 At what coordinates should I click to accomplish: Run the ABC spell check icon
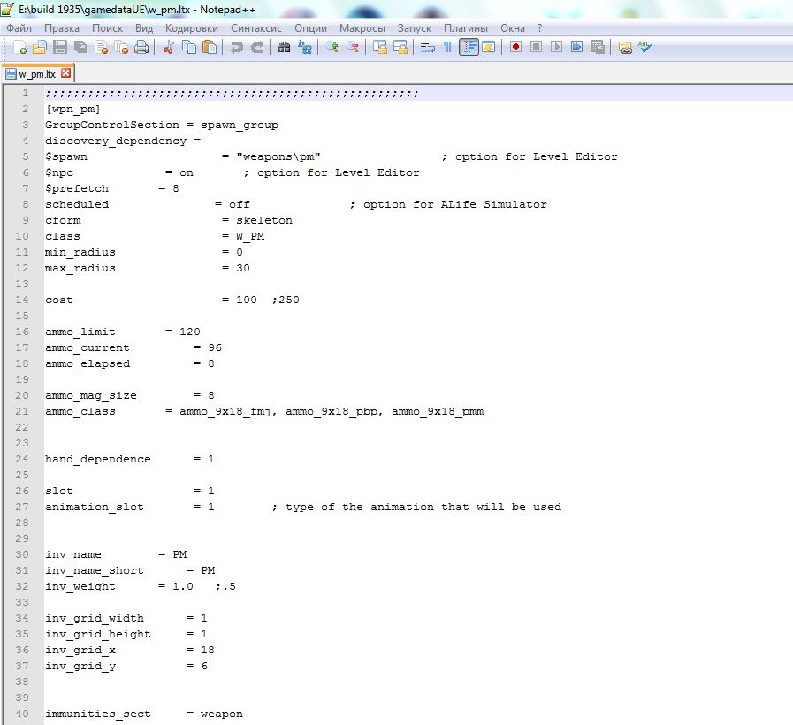coord(644,48)
